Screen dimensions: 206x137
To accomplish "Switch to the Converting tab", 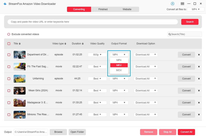I will pyautogui.click(x=79, y=9).
